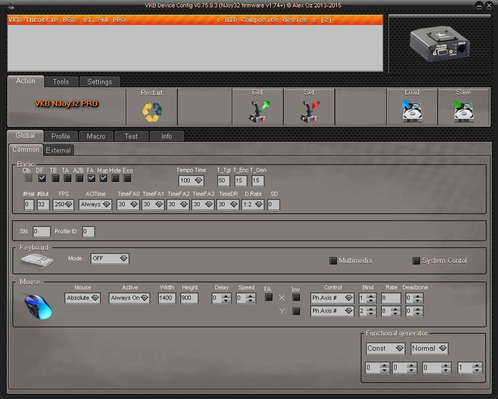Open the ACITime Always dropdown

95,204
